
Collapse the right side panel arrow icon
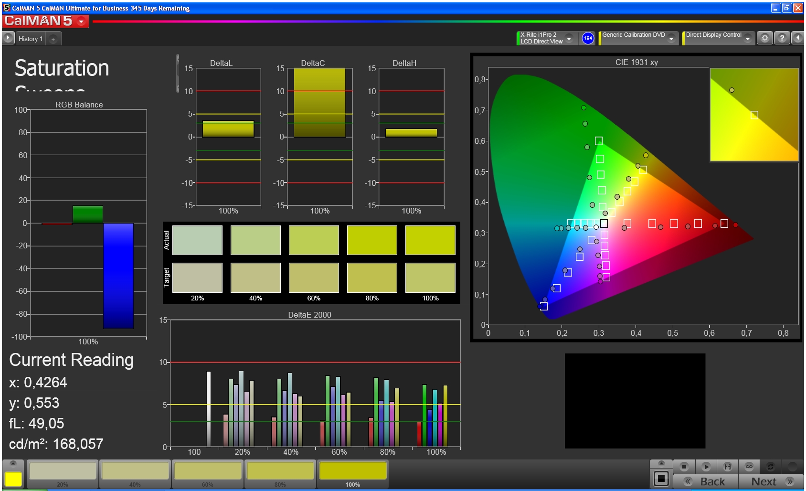coord(798,38)
